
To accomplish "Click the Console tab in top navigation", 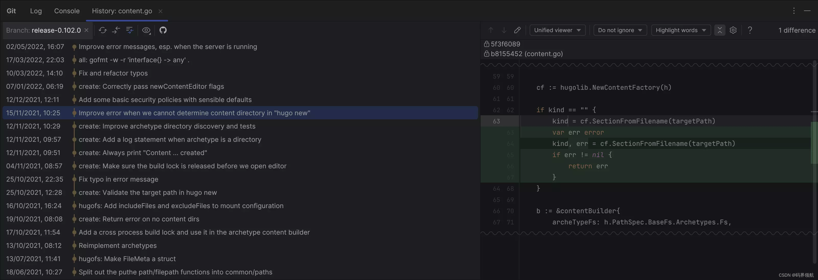I will [67, 11].
